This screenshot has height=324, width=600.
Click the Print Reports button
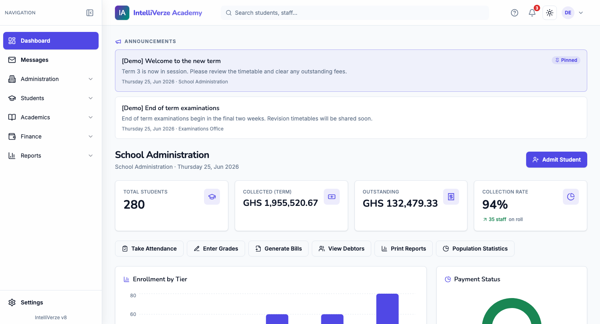(404, 249)
